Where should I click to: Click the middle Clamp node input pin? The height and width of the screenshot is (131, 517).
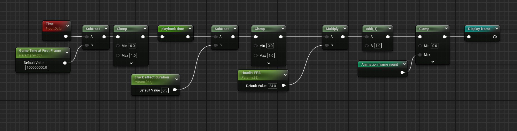[256, 37]
